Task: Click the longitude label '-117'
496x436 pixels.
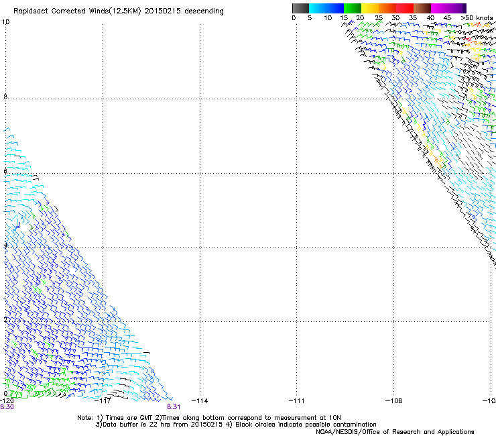Action: (x=103, y=401)
